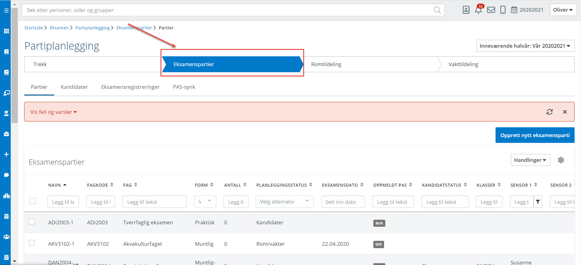
Task: Sort by FAGKODE column
Action: tap(100, 185)
